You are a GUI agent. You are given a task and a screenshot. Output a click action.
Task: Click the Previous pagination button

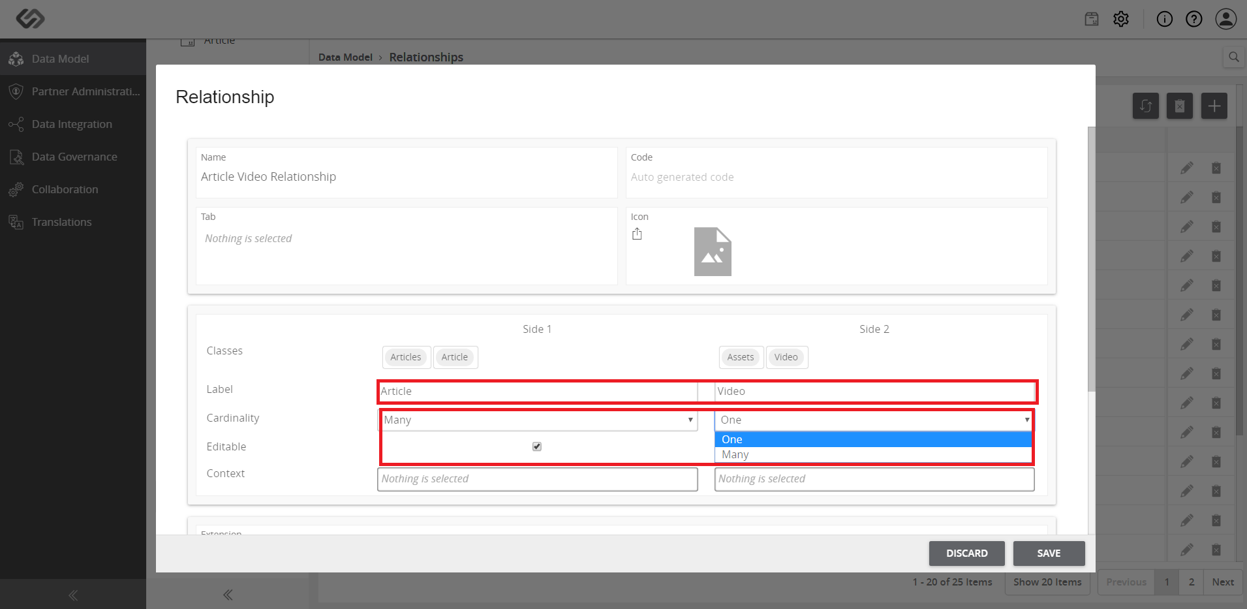click(1126, 582)
